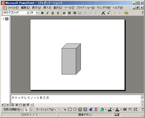Open line color dropdown arrow
Screen dimensions: 145x118
click(113, 110)
